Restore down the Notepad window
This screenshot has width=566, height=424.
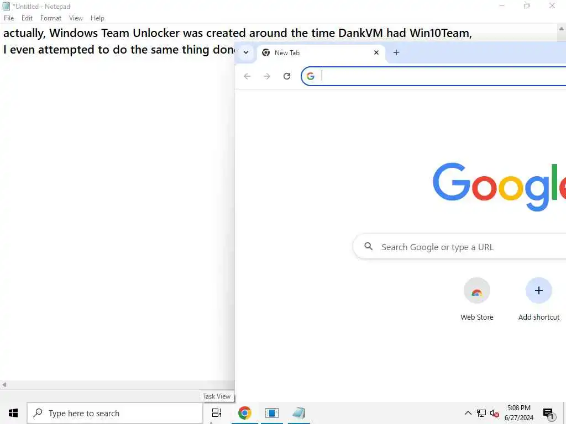pos(527,6)
